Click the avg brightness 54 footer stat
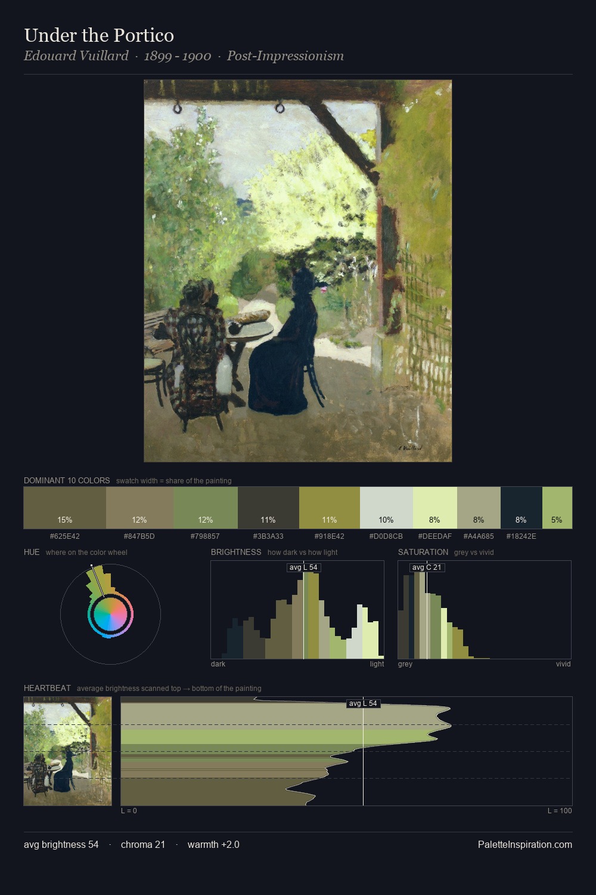The image size is (596, 895). click(61, 844)
